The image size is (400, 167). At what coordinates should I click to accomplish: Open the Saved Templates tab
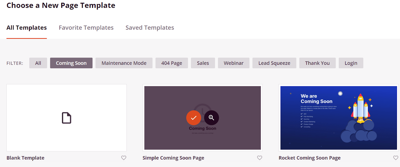pos(150,28)
